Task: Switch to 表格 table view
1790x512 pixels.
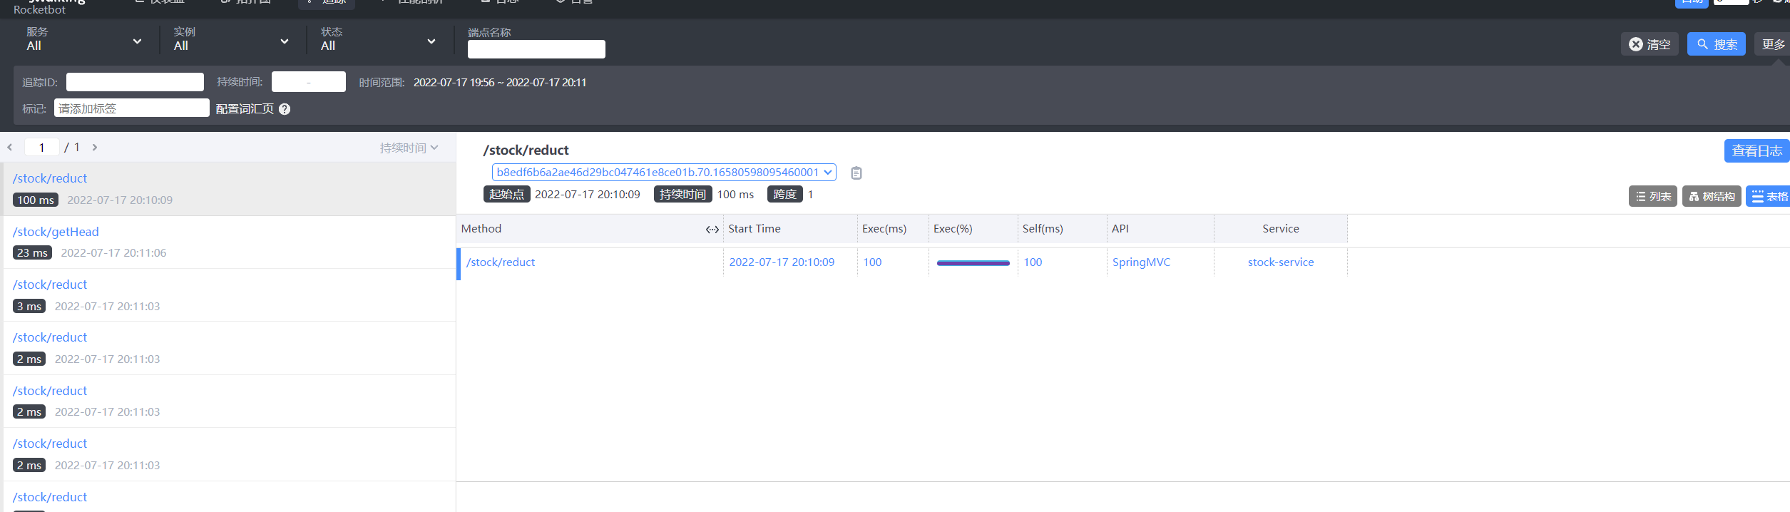Action: click(1769, 197)
